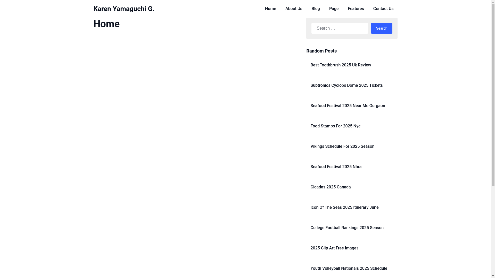Open the Home menu item
Screen dimensions: 495x278
pyautogui.click(x=270, y=9)
